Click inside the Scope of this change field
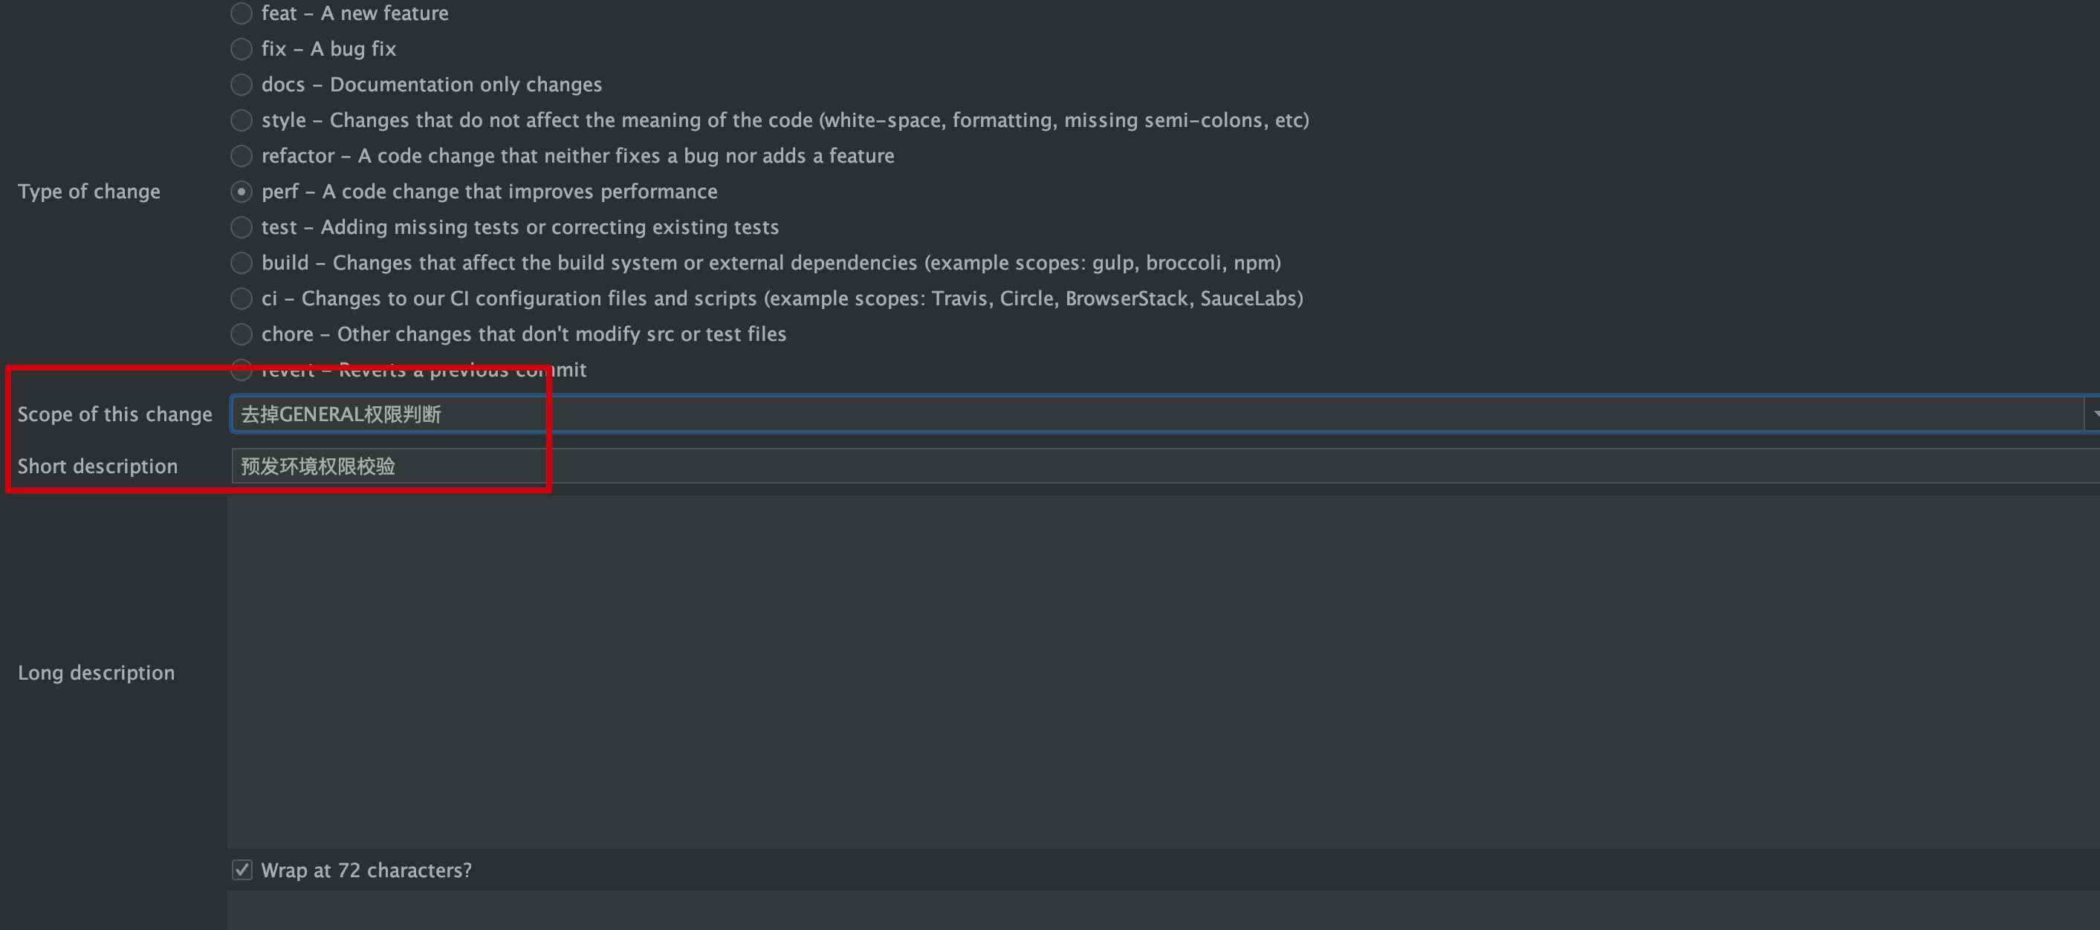This screenshot has height=930, width=2100. [1158, 414]
